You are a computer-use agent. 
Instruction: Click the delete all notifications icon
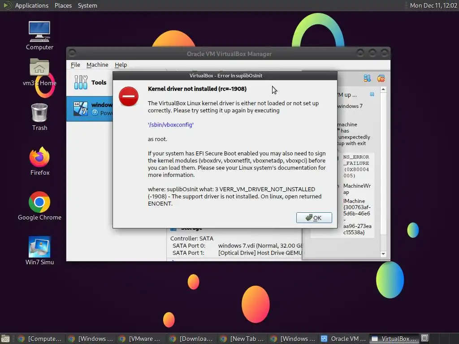[x=381, y=78]
